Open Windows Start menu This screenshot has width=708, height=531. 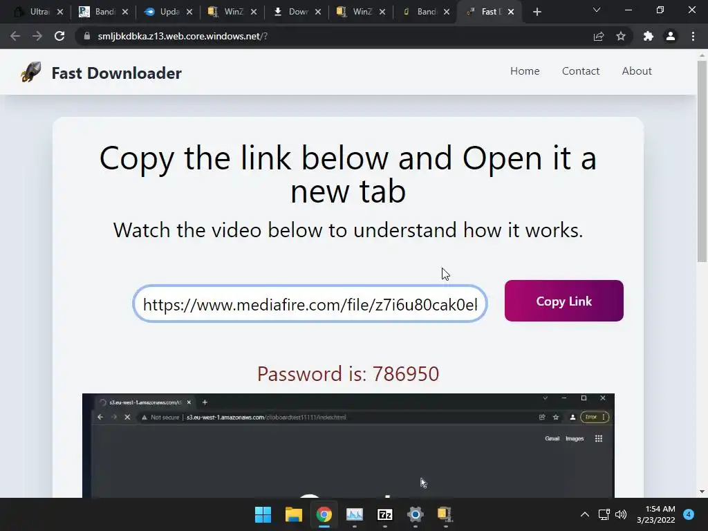(263, 514)
